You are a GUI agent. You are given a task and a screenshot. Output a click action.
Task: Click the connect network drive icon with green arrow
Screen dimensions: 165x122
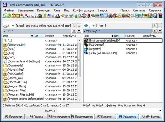pyautogui.click(x=71, y=16)
